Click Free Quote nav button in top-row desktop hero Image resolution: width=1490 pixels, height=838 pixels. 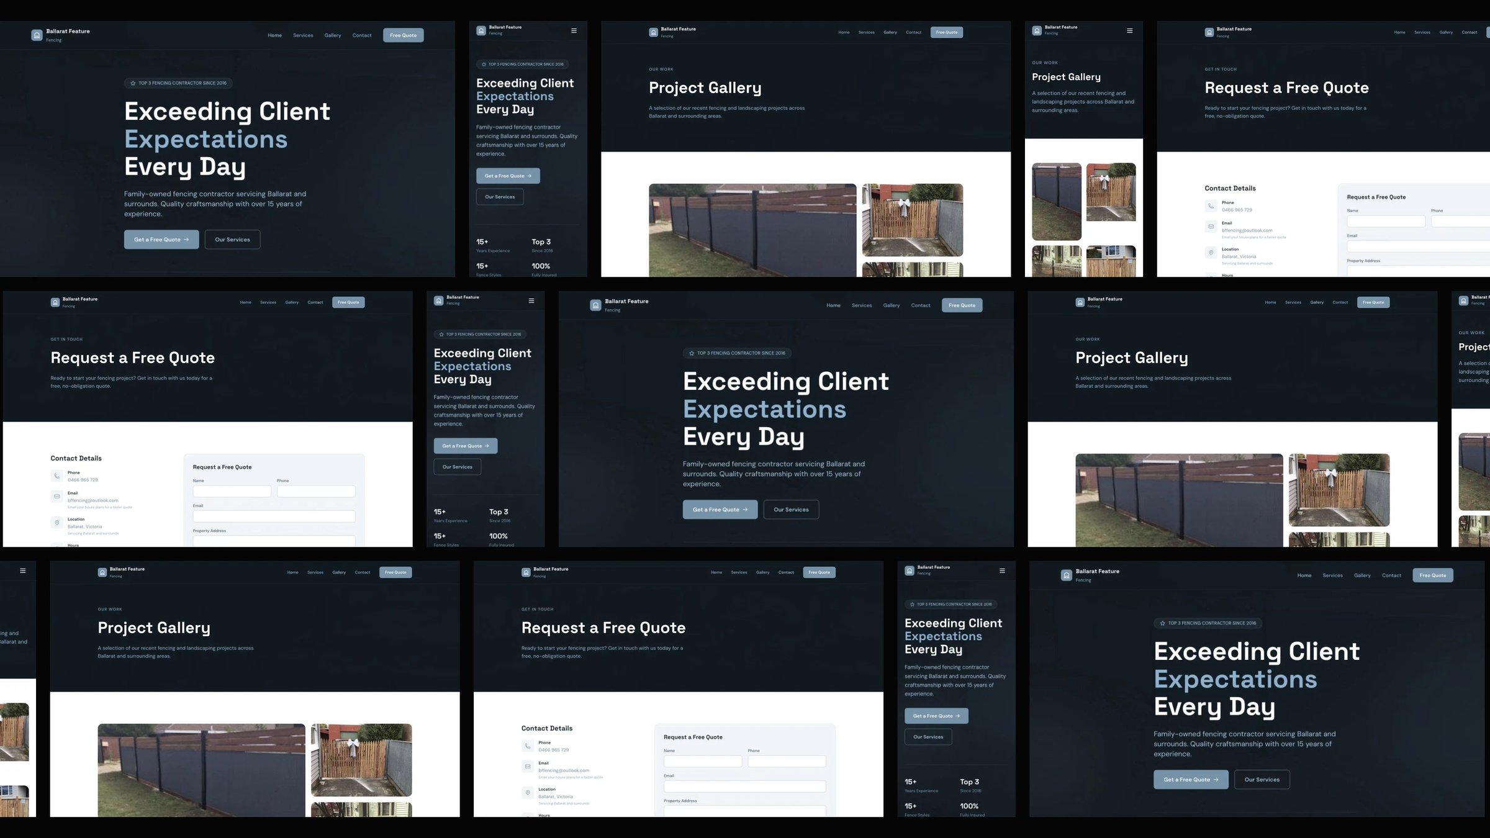tap(404, 35)
